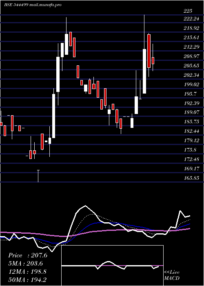The height and width of the screenshot is (286, 204).
Task: Click the 222.24 price axis label
Action: 191,19
